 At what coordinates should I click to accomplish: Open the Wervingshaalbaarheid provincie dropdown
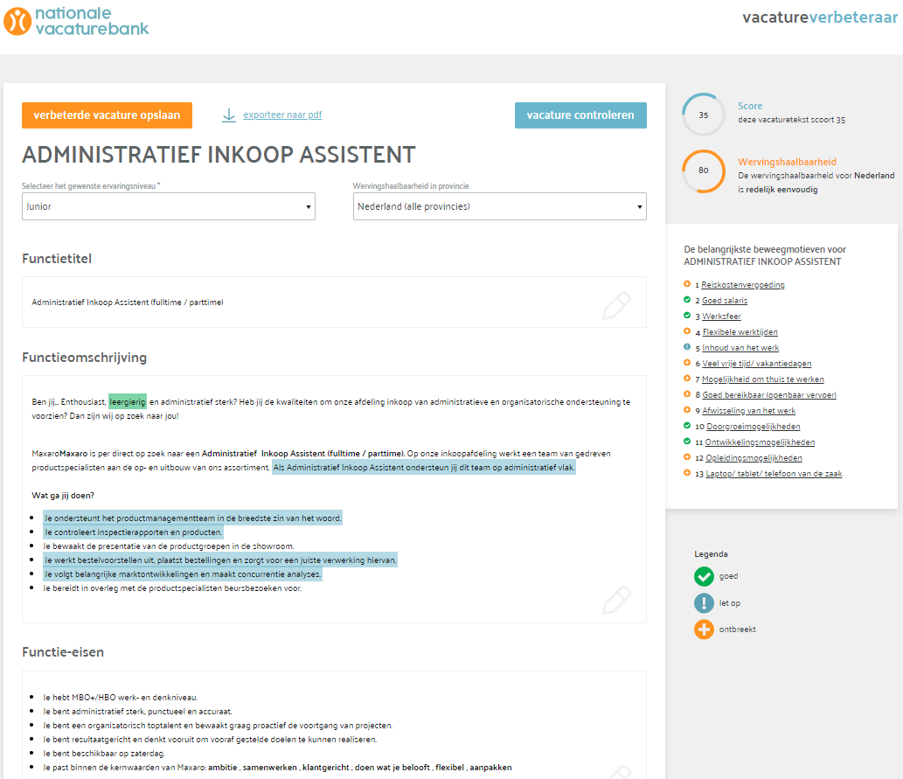click(499, 205)
